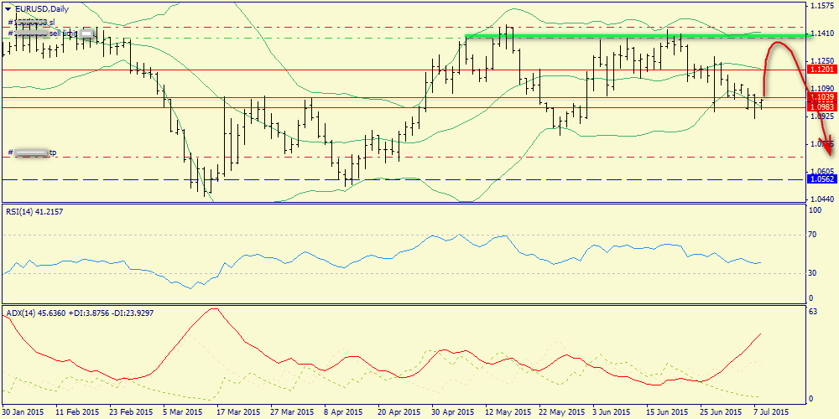Screen dimensions: 839x419
Task: Click the 11 Feb 2015 date label
Action: point(76,412)
